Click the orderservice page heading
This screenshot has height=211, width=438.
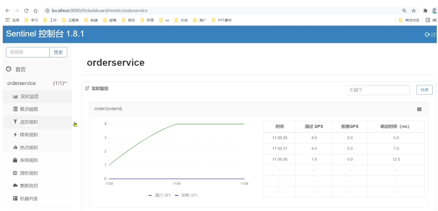(116, 62)
